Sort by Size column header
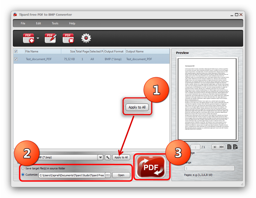Viewport: 256px width, 198px height. pyautogui.click(x=68, y=51)
